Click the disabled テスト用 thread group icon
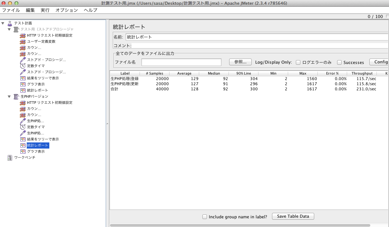Image resolution: width=389 pixels, height=227 pixels. coord(16,29)
